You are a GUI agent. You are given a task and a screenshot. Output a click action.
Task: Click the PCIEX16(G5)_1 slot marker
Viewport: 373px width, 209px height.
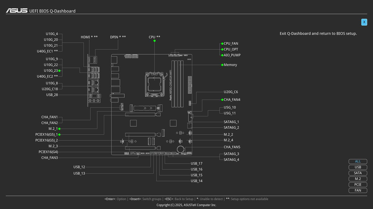point(59,134)
